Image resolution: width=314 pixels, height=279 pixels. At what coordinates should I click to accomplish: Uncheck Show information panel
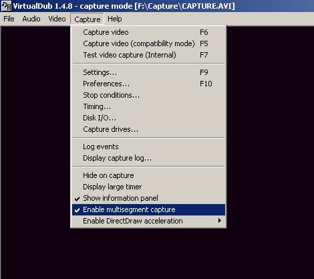click(148, 198)
